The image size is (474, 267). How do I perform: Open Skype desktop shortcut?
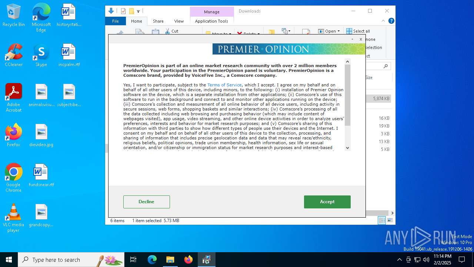pos(41,56)
